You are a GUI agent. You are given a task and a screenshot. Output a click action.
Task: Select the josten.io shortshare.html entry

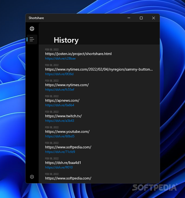78,54
